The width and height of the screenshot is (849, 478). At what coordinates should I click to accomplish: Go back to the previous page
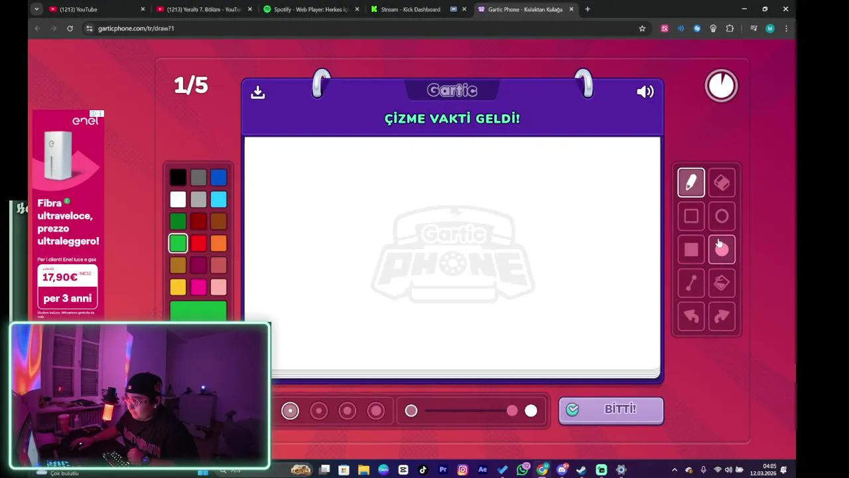point(37,29)
